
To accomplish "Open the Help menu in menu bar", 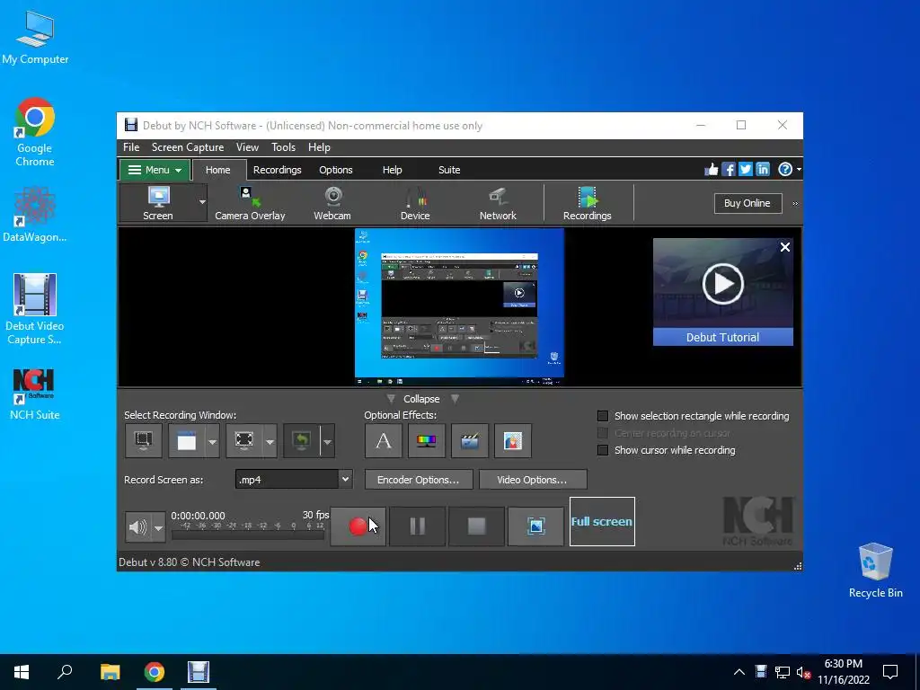I will point(319,147).
